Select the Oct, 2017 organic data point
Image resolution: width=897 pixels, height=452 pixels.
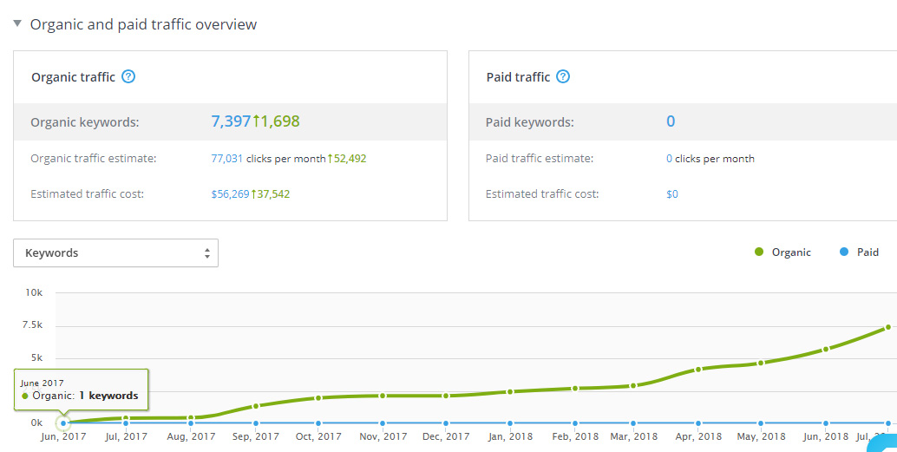(x=318, y=397)
